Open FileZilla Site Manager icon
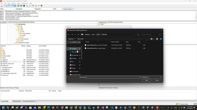197x110 pixels. (2, 6)
